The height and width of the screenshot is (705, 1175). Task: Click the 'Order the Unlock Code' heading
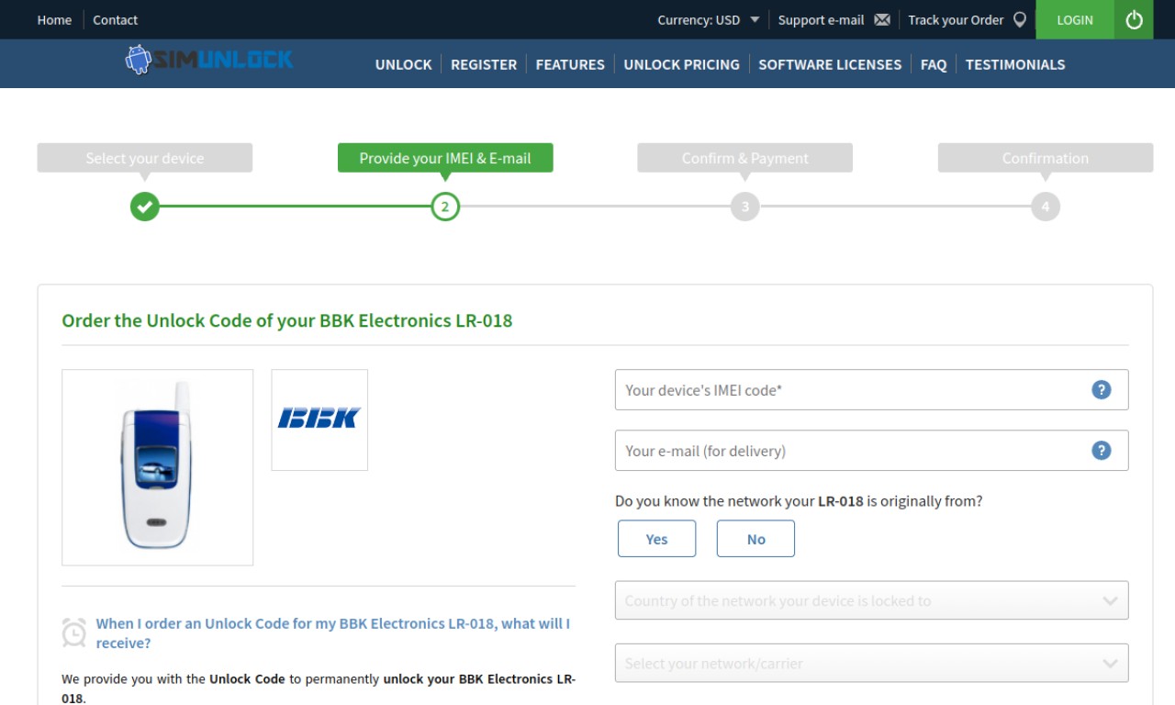(x=287, y=320)
